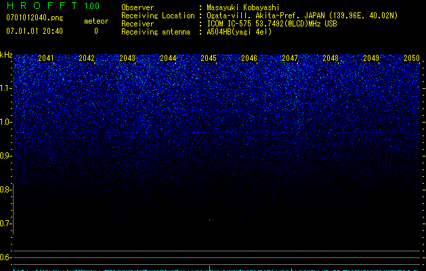426x271 pixels.
Task: Click the 2045 time marker
Action: [209, 58]
